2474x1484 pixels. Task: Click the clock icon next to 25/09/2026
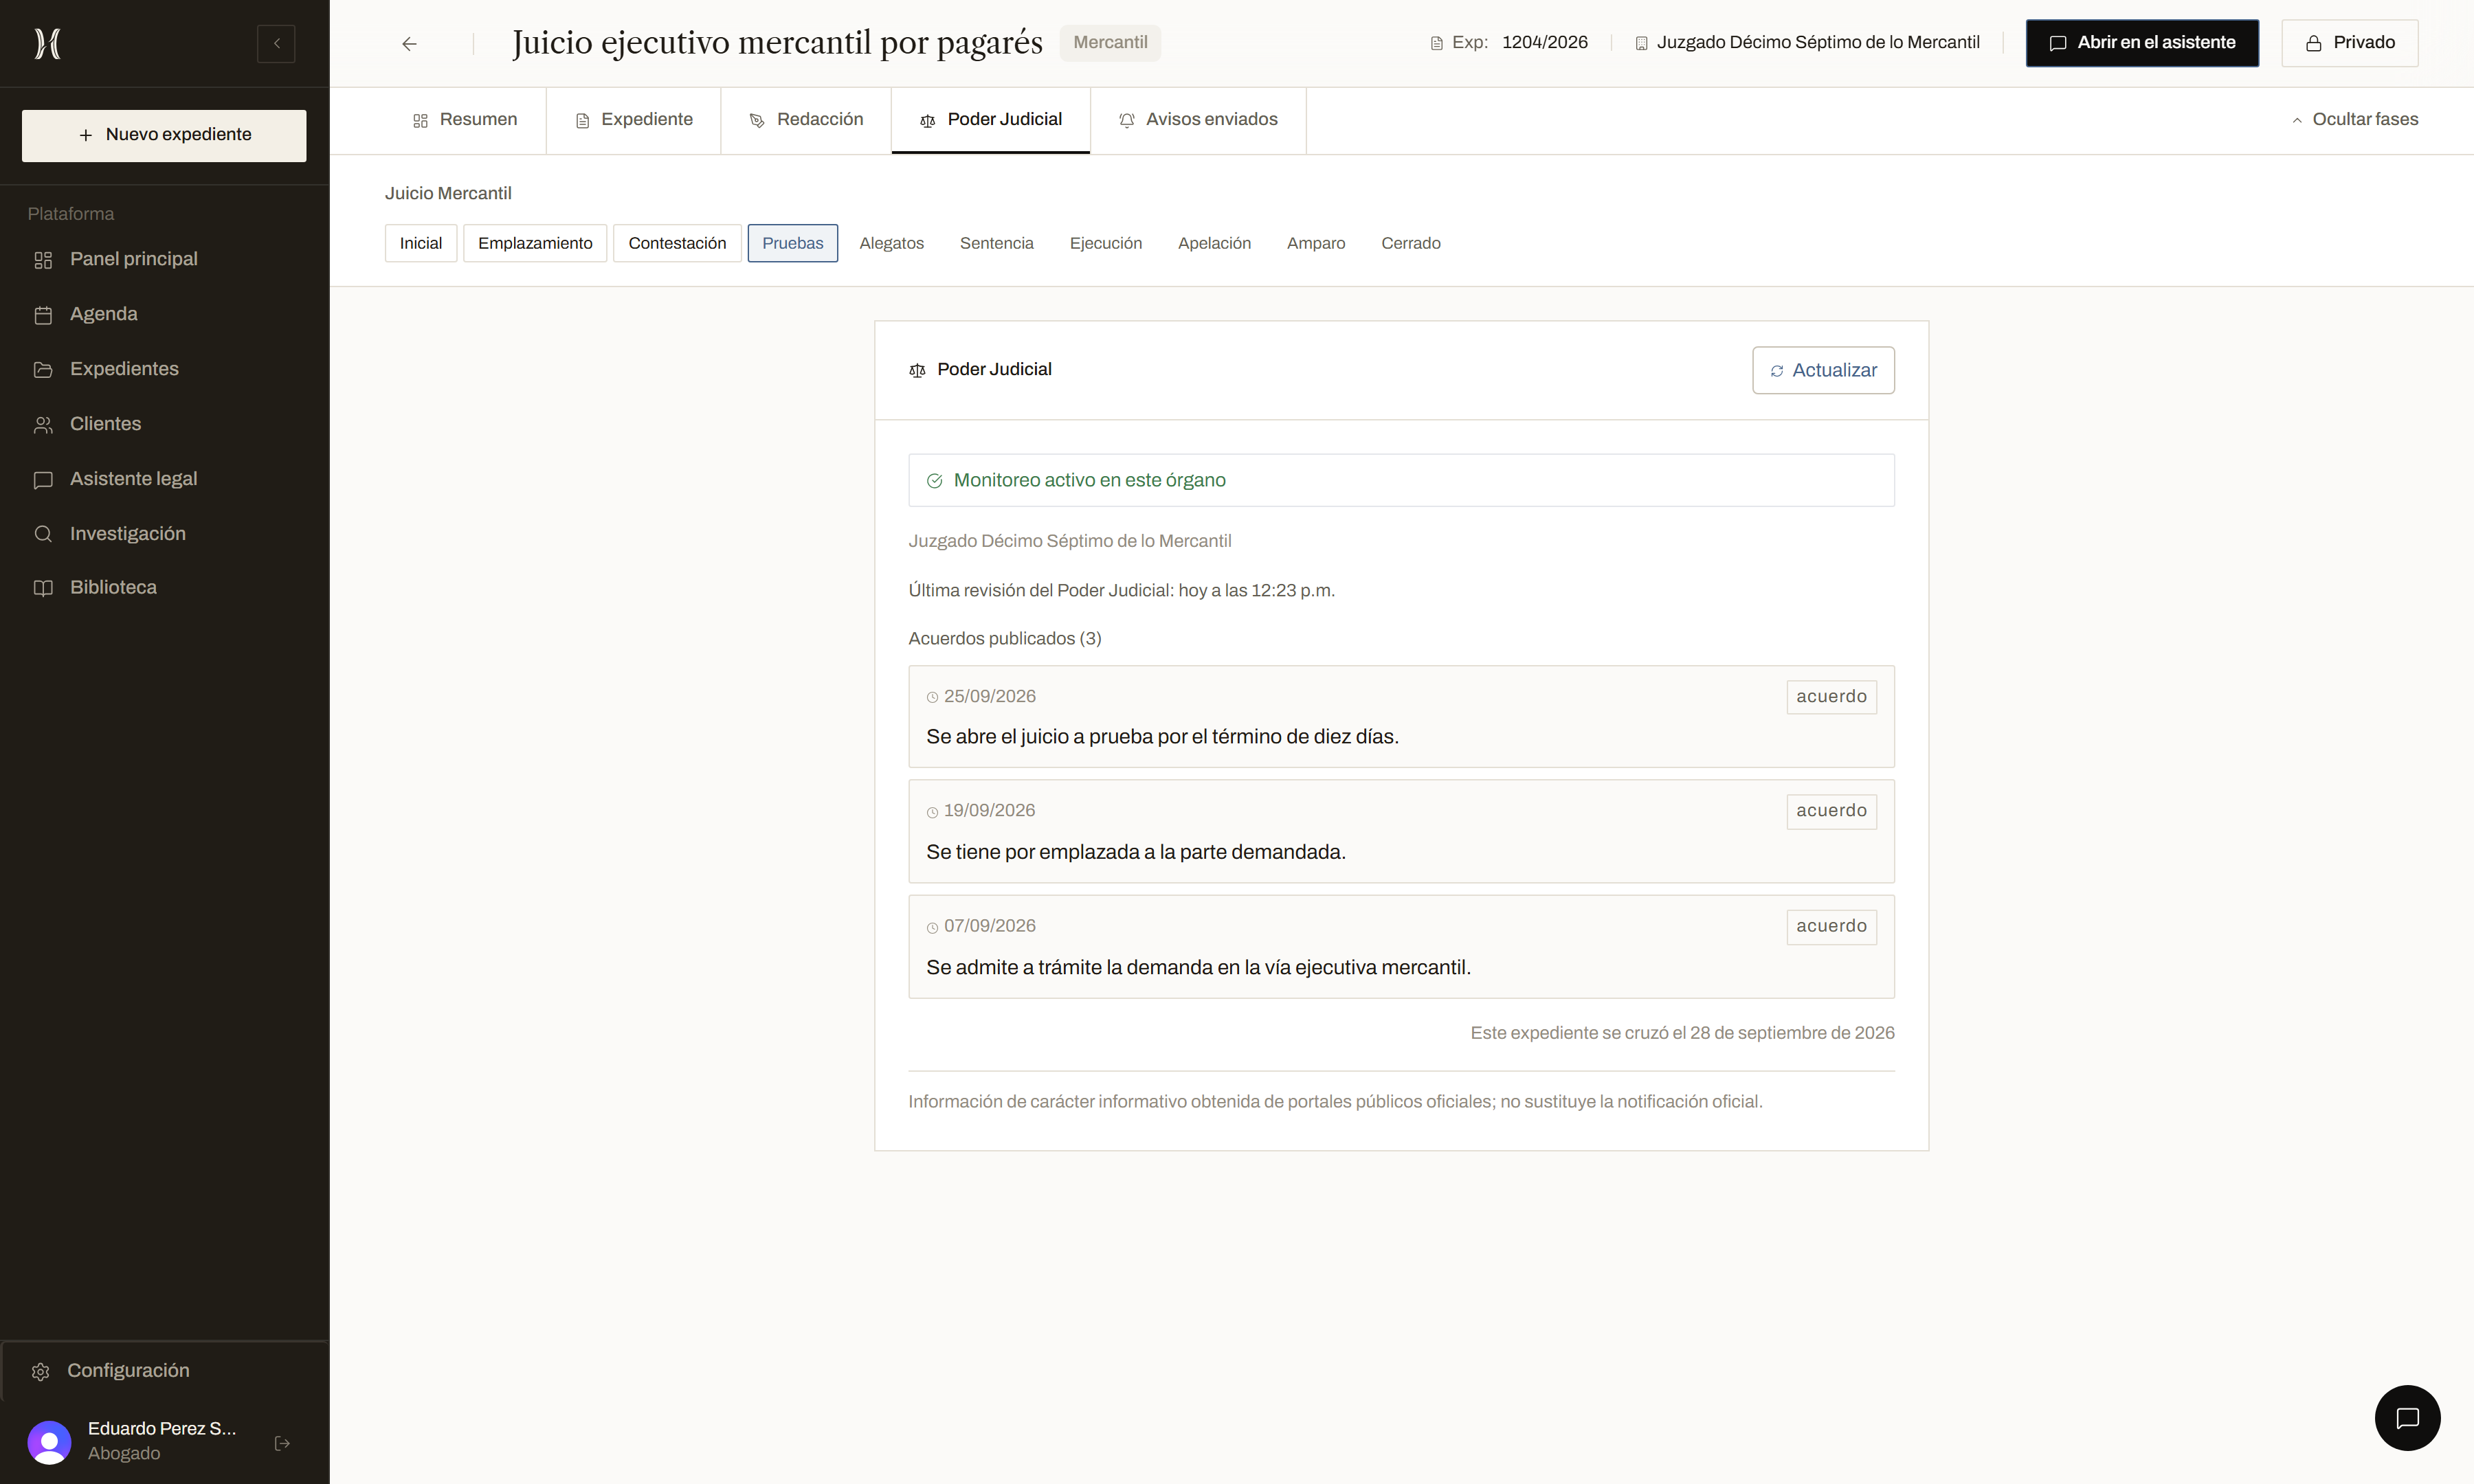(x=932, y=697)
